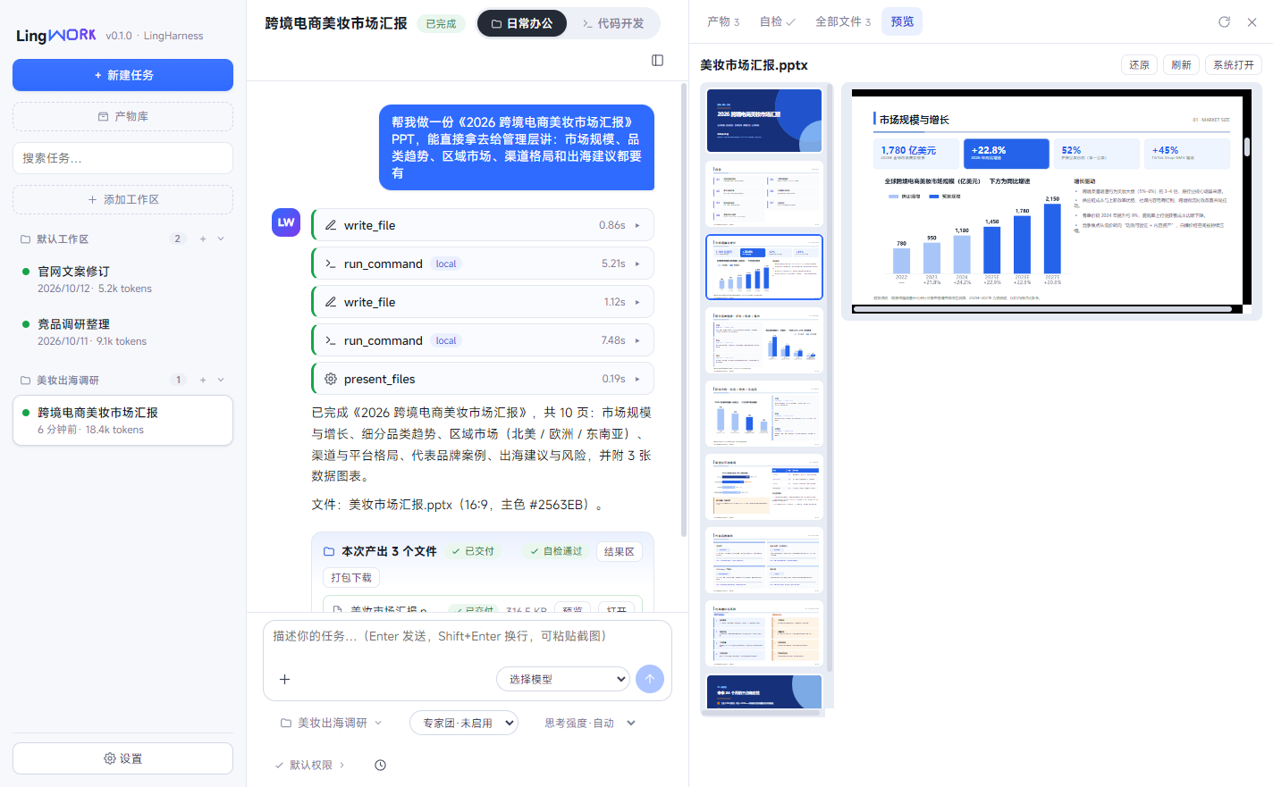1273x787 pixels.
Task: Add a task in 默认工作区 via plus icon
Action: (203, 239)
